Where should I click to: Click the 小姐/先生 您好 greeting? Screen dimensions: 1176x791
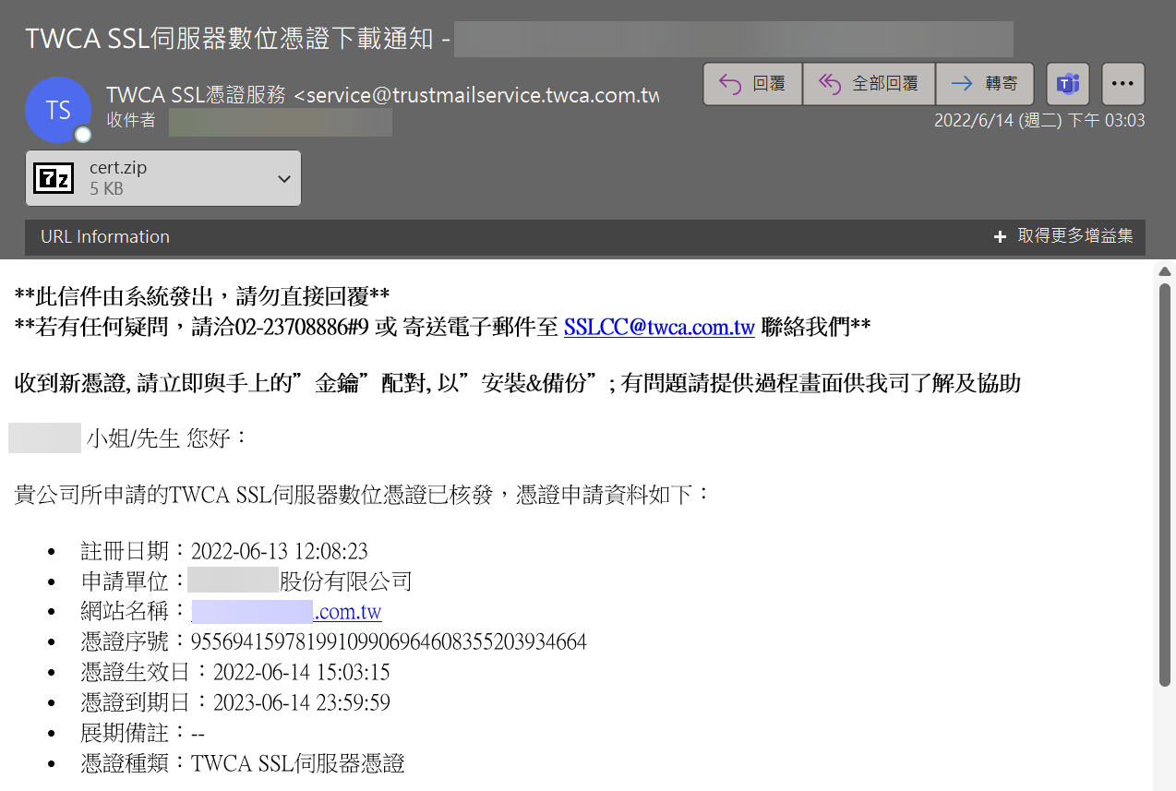[x=167, y=438]
